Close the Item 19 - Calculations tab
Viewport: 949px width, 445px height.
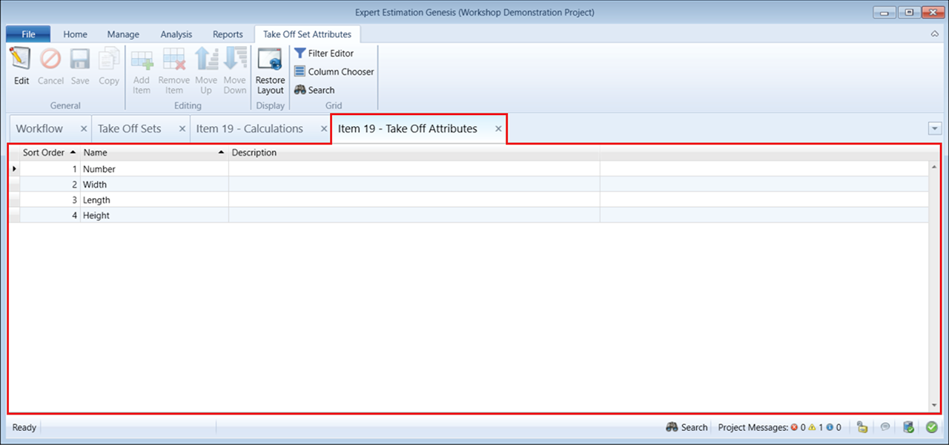tap(324, 129)
